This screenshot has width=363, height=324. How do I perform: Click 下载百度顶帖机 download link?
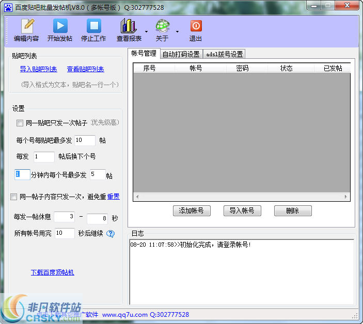[x=53, y=272]
